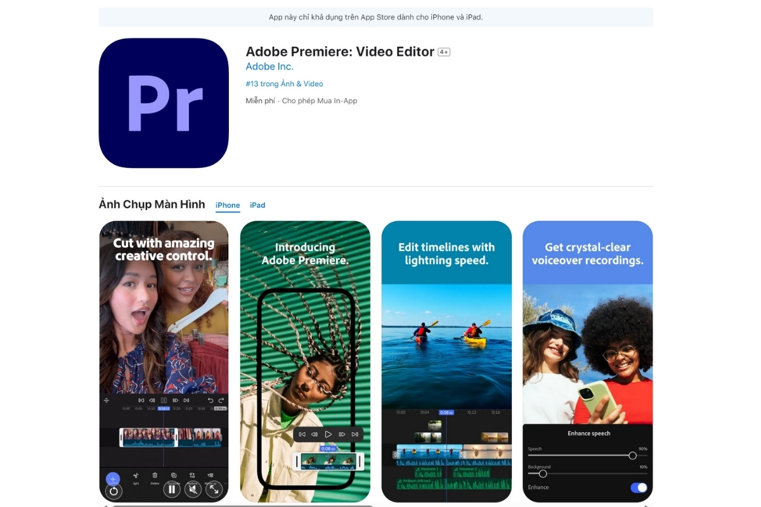Click the 0:08 playhead marker in kayak timeline
761x507 pixels.
click(446, 413)
